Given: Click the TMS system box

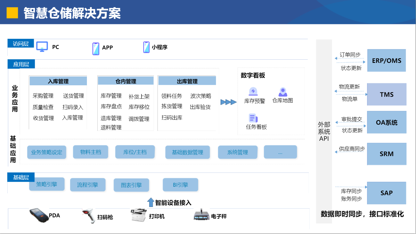Looking at the screenshot, I should [x=387, y=94].
